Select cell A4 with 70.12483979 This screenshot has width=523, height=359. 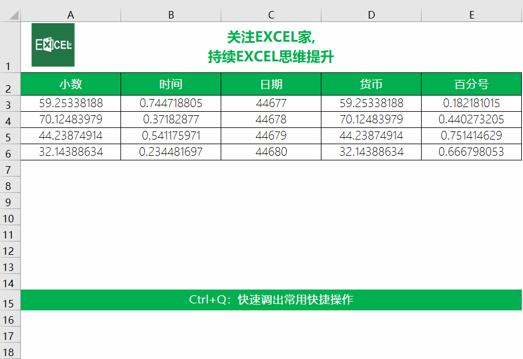point(71,119)
